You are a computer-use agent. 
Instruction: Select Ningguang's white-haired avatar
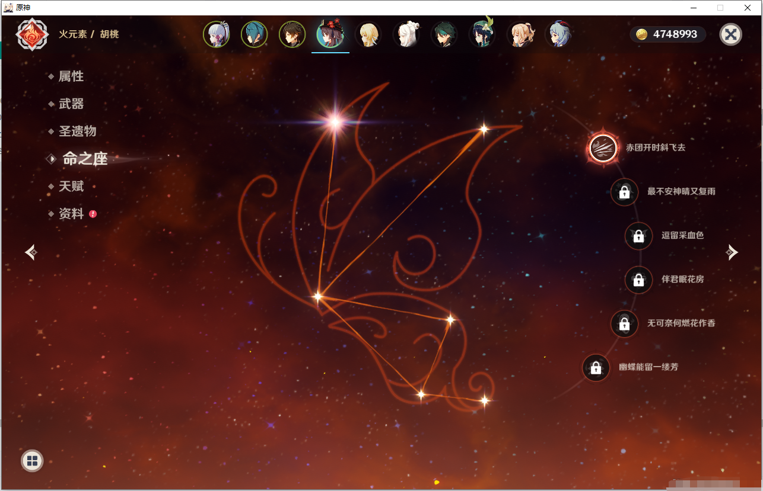(x=406, y=34)
